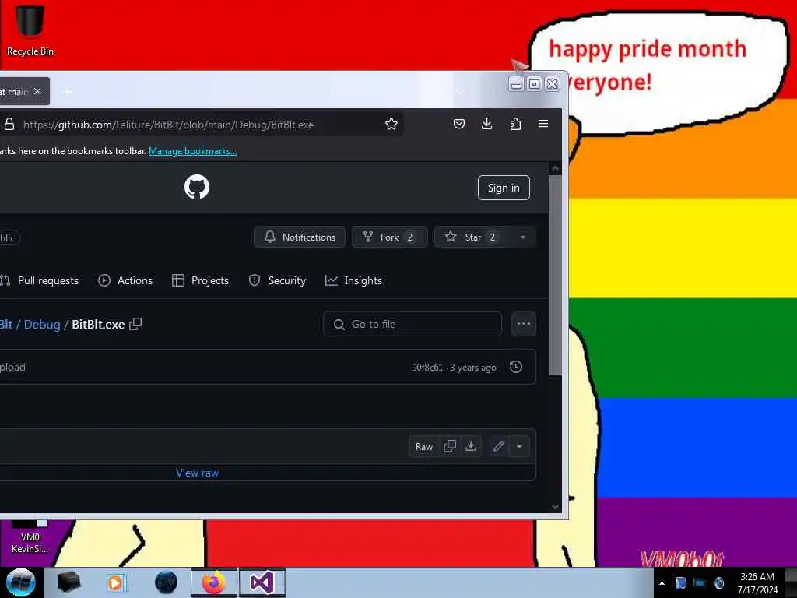Click the Manage bookmarks link
Screen dimensions: 797x598
193,151
